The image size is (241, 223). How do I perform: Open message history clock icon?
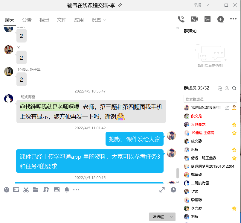tap(173, 189)
